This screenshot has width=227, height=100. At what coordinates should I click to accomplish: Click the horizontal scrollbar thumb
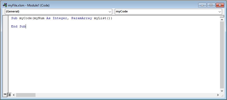[x=26, y=95]
